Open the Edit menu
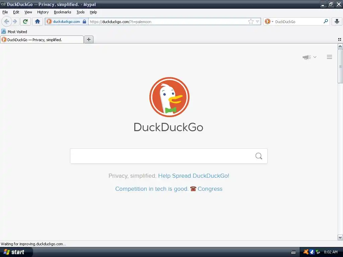 pos(16,12)
